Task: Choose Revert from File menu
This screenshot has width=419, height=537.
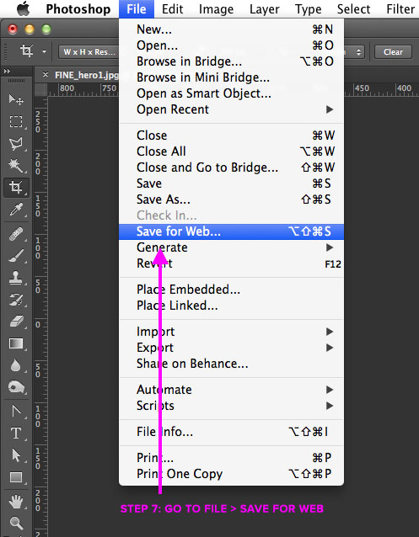Action: (231, 263)
